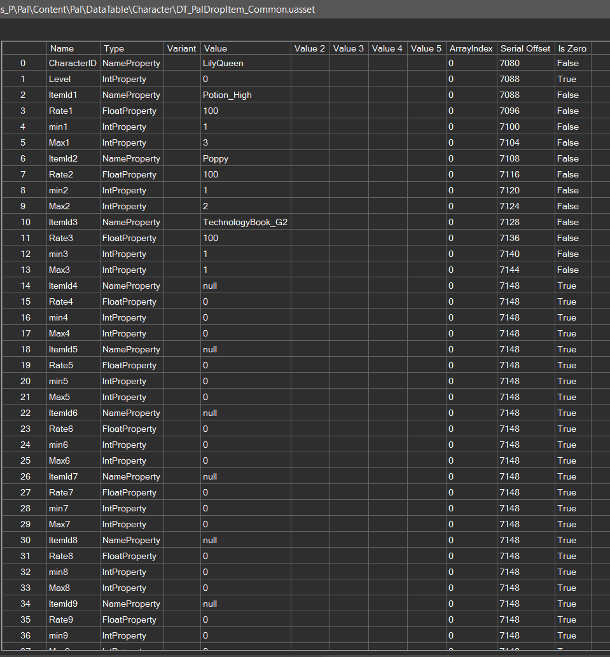610x657 pixels.
Task: Click the Poppy value cell
Action: point(246,159)
